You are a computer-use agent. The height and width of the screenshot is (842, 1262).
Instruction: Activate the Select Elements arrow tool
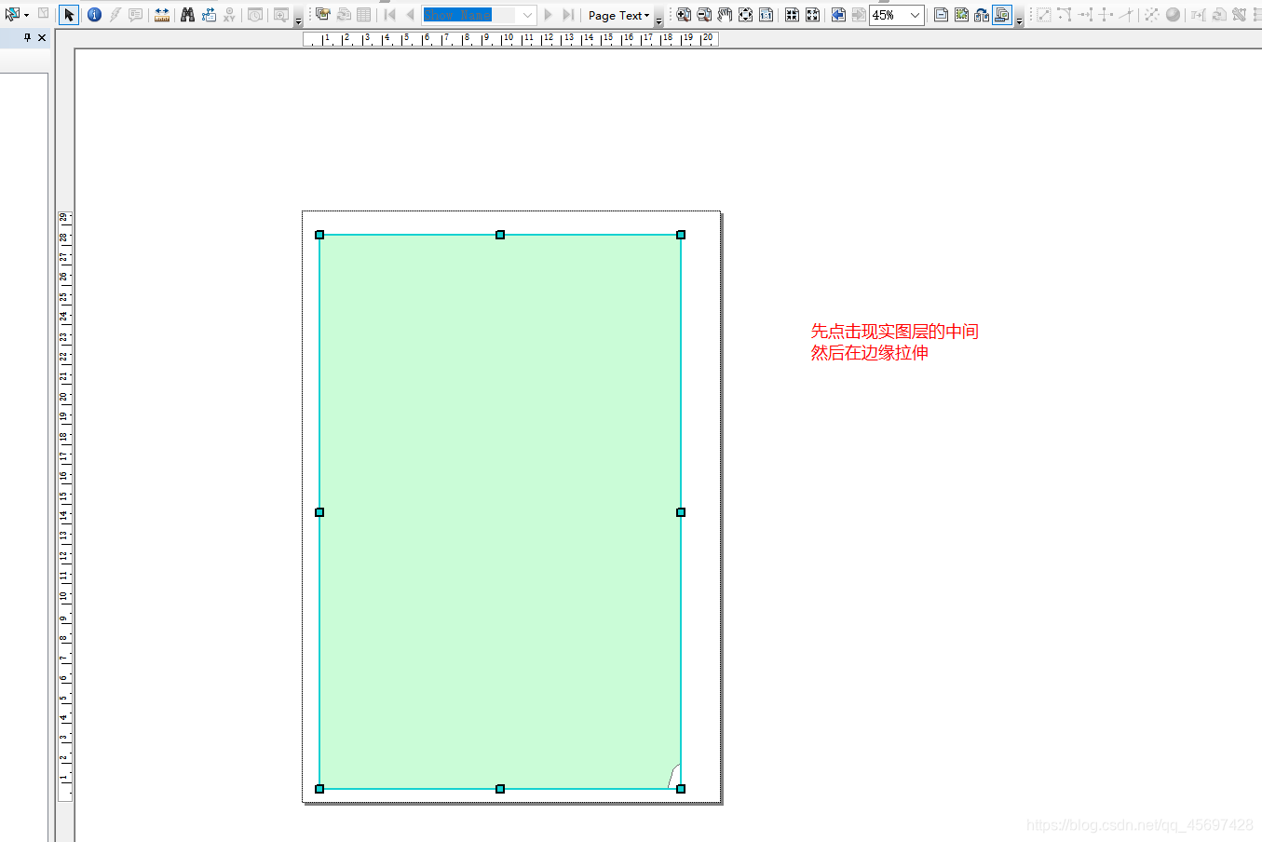pos(69,15)
